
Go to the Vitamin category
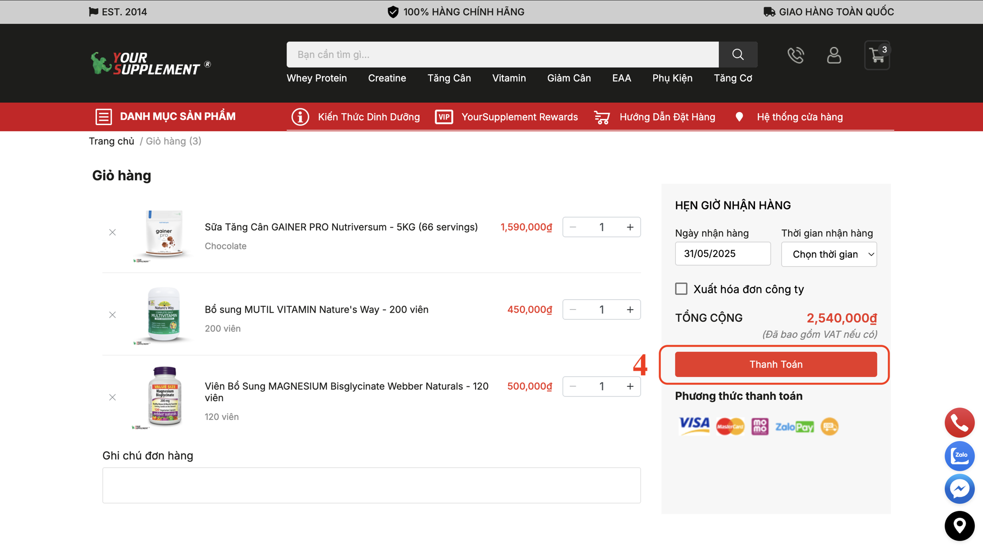(509, 78)
